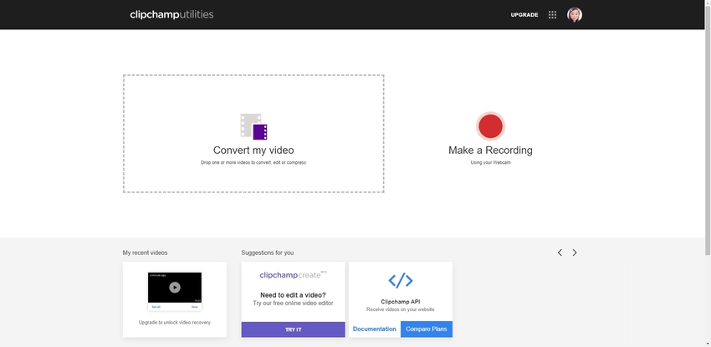Click Save under recent video

(x=194, y=307)
